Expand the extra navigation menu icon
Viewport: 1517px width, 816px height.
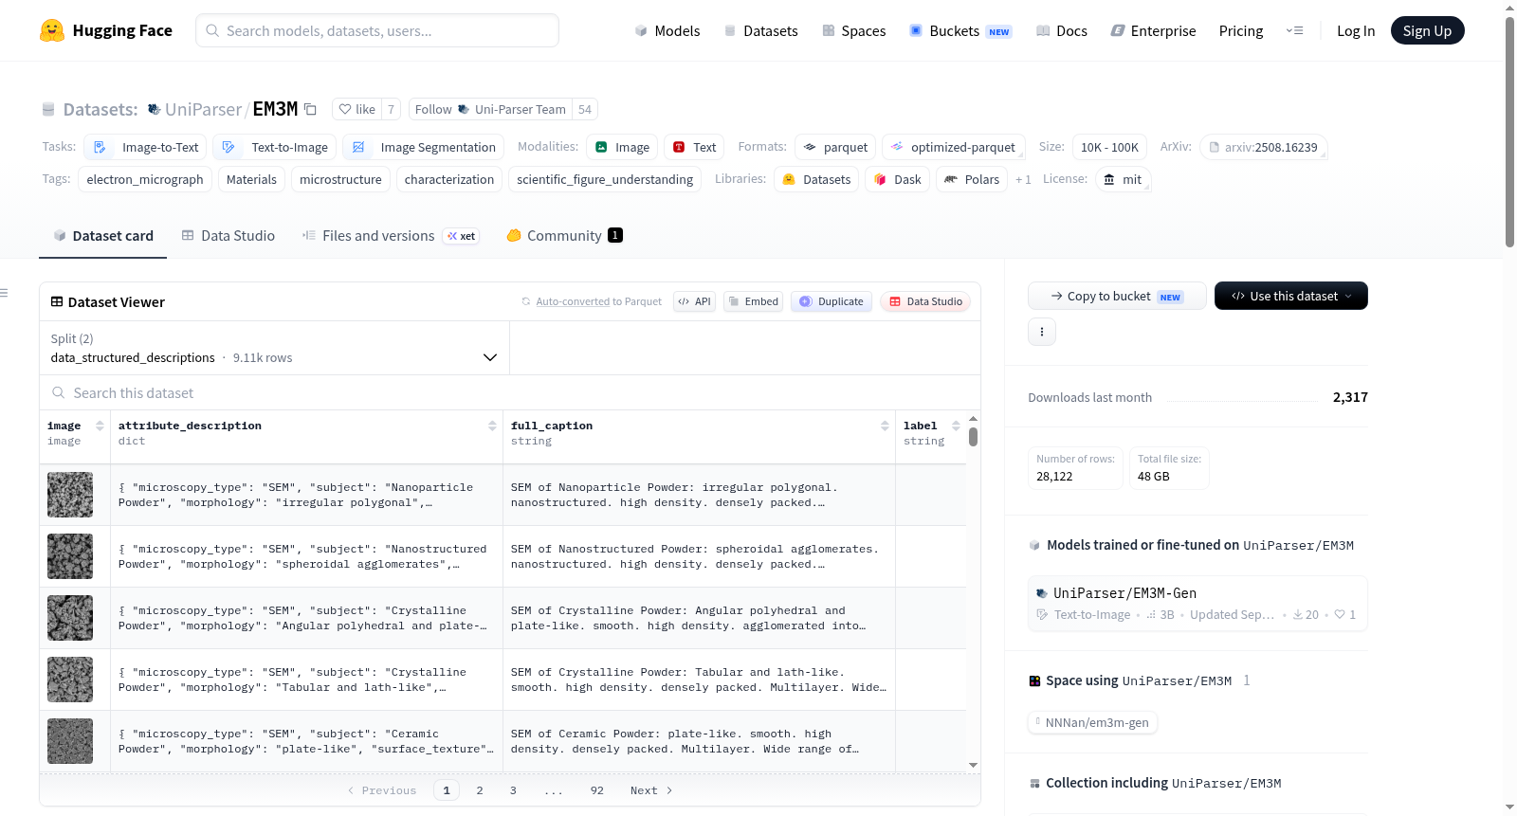pos(1294,30)
